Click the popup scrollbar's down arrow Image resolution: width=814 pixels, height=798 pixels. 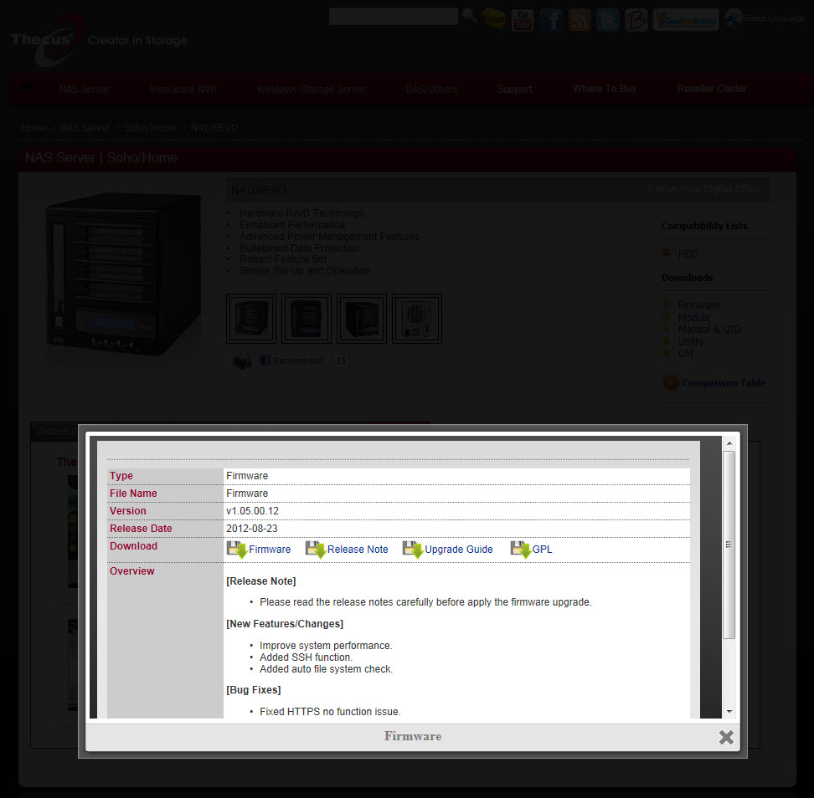[729, 712]
